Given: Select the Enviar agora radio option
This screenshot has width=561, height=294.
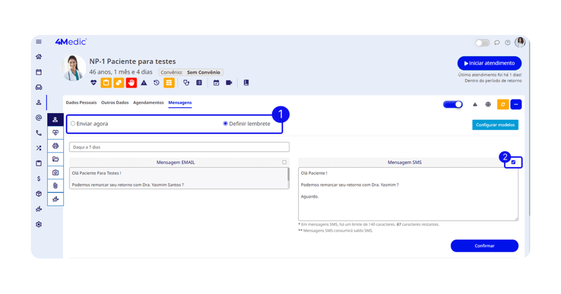Looking at the screenshot, I should click(73, 124).
